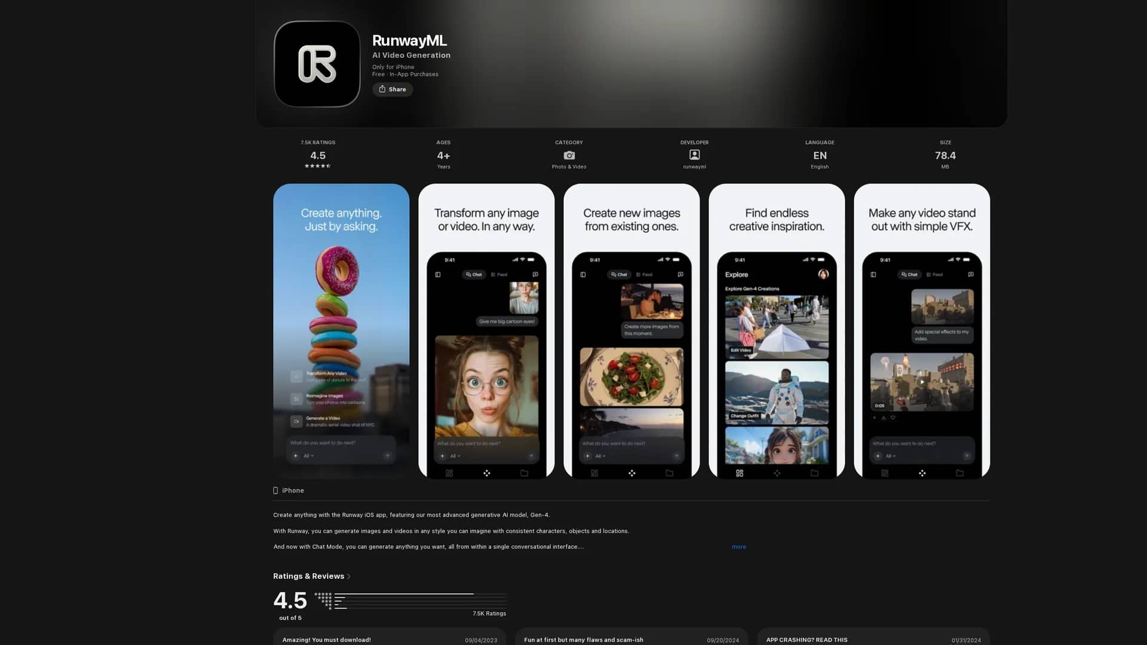
Task: Click the runwayml developer icon
Action: (694, 155)
